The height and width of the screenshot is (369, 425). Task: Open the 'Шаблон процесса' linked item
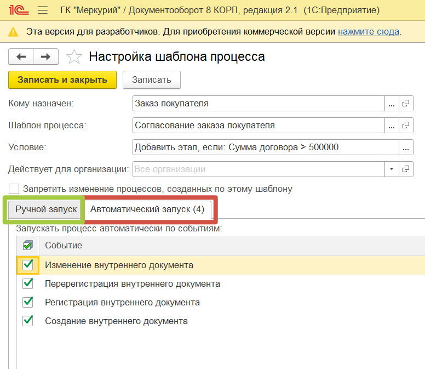pyautogui.click(x=406, y=125)
